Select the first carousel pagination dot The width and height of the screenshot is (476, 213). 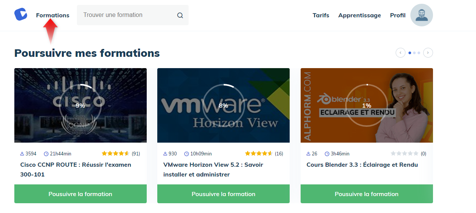coord(410,53)
